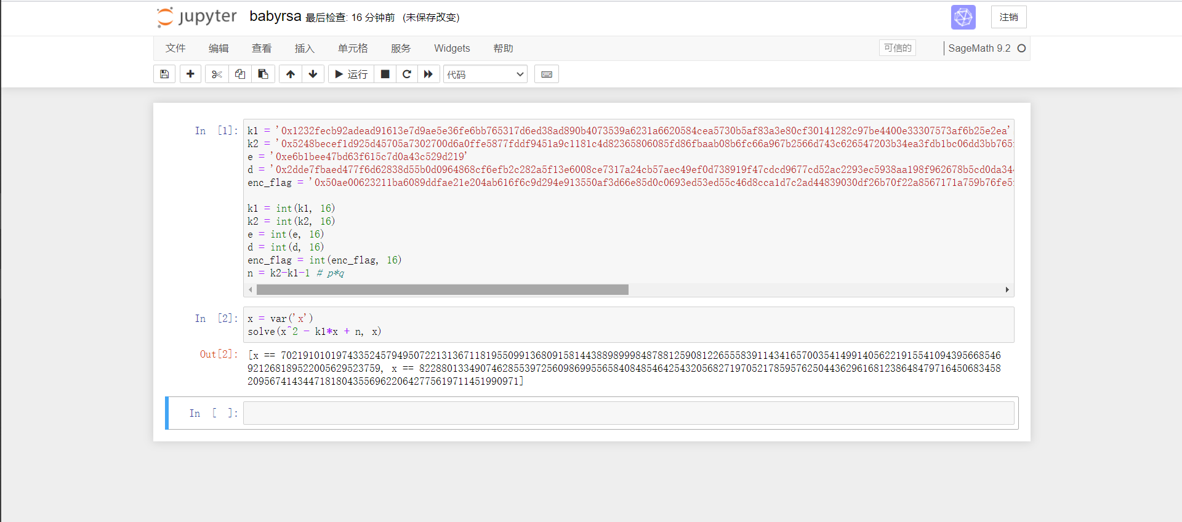
Task: Paste cells below icon
Action: tap(263, 74)
